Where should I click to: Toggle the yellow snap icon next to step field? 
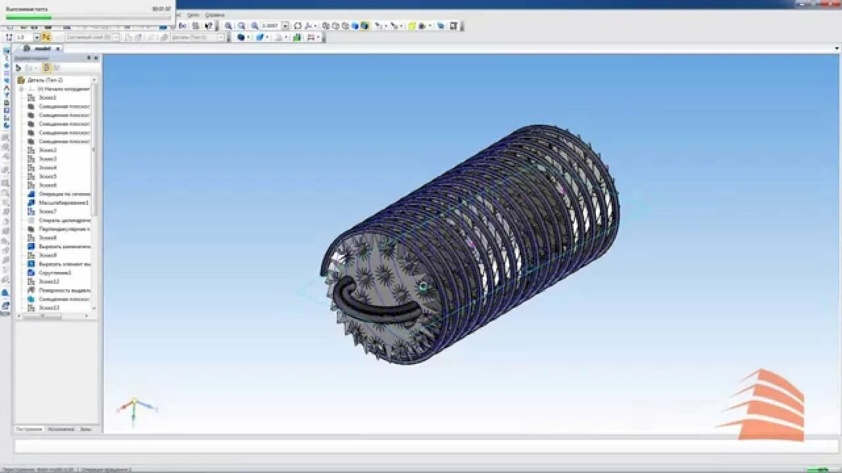click(x=46, y=37)
